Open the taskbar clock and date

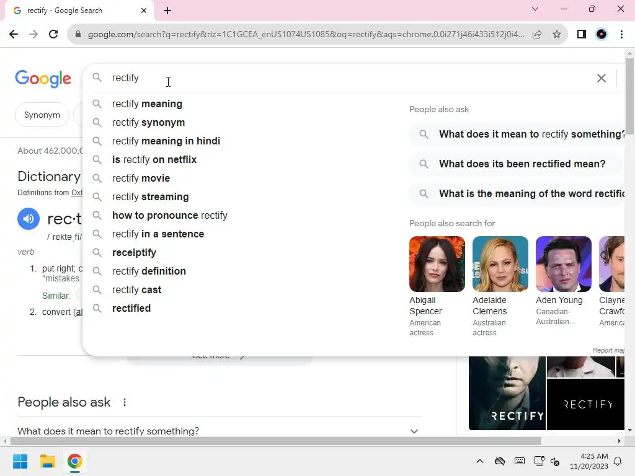[x=589, y=461]
